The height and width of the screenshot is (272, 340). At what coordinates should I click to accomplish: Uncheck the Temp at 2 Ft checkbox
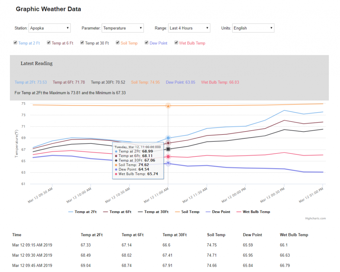coord(15,43)
